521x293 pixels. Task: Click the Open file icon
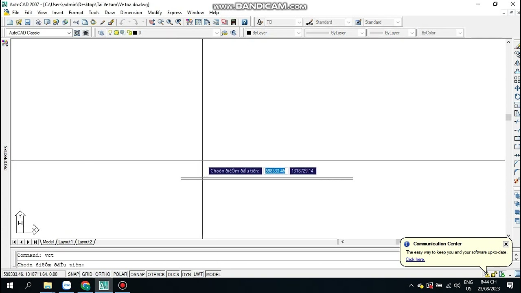coord(19,22)
